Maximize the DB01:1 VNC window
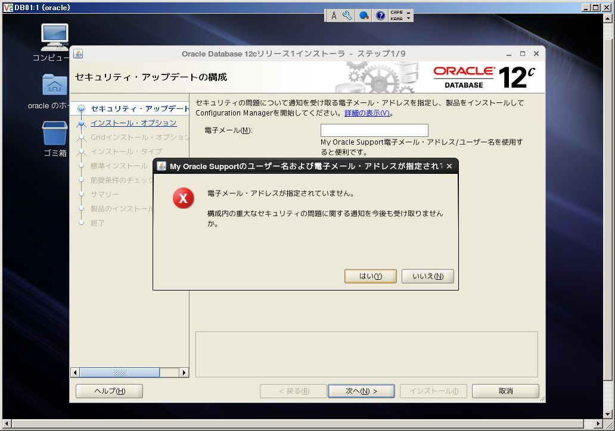Screen dimensions: 615x431 pyautogui.click(x=595, y=8)
